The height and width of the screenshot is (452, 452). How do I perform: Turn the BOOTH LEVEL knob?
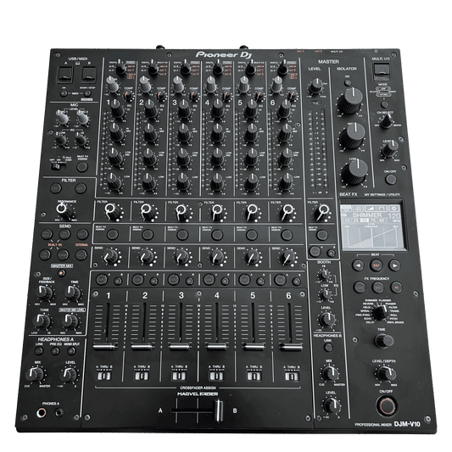327,319
